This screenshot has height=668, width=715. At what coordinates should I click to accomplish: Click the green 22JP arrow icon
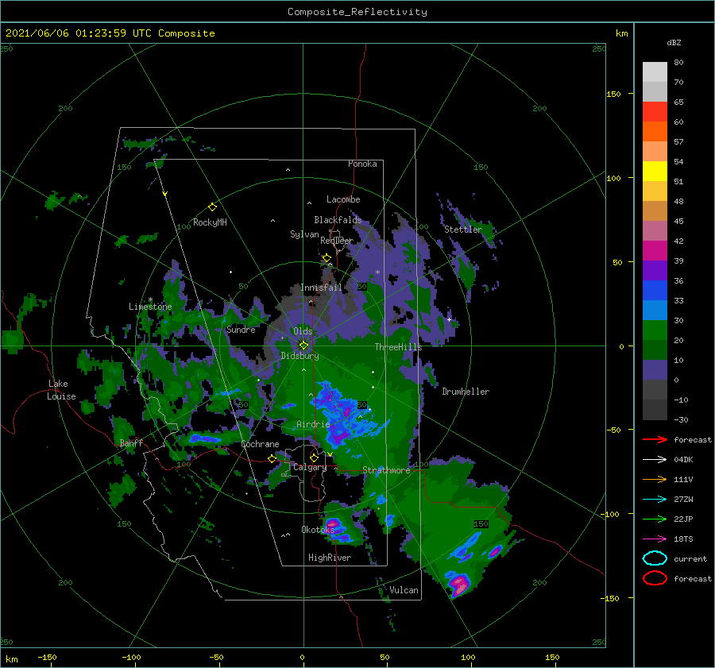click(x=655, y=519)
